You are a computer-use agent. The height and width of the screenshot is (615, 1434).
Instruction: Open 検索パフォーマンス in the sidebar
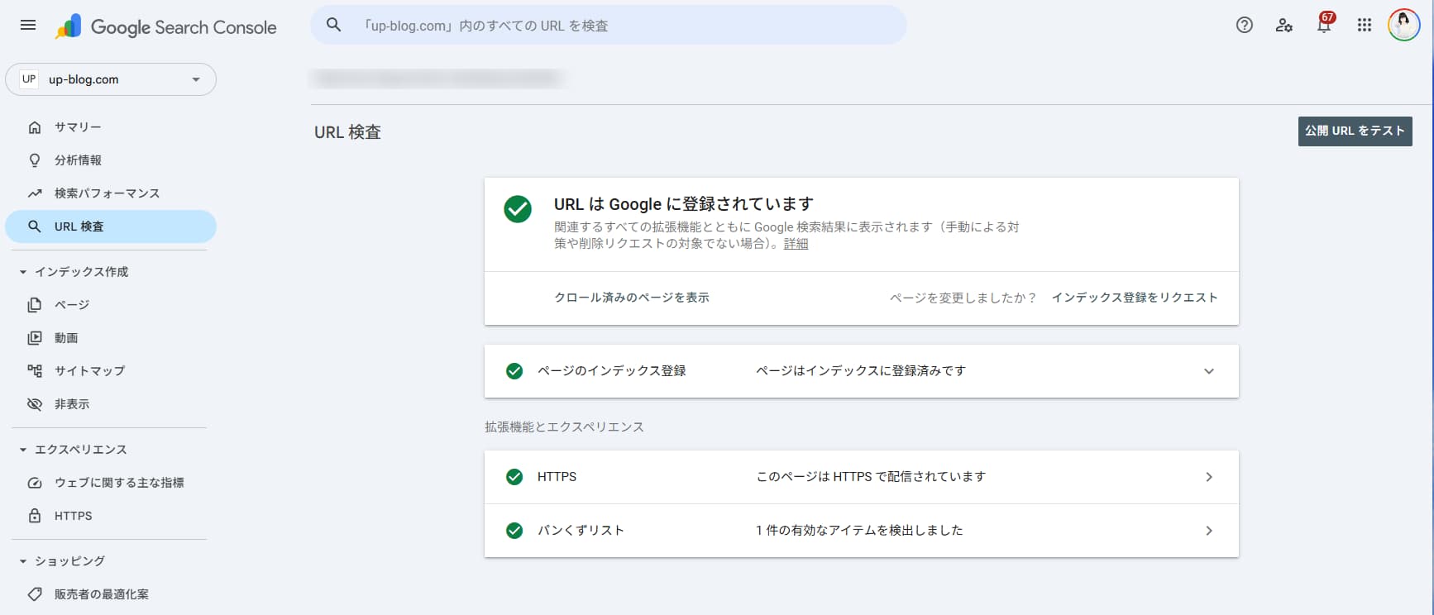click(x=111, y=193)
